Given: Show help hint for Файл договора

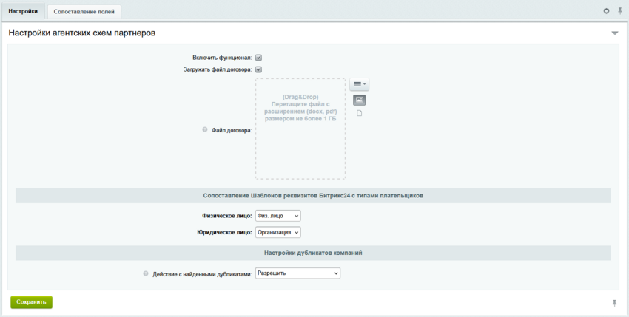Looking at the screenshot, I should click(204, 130).
